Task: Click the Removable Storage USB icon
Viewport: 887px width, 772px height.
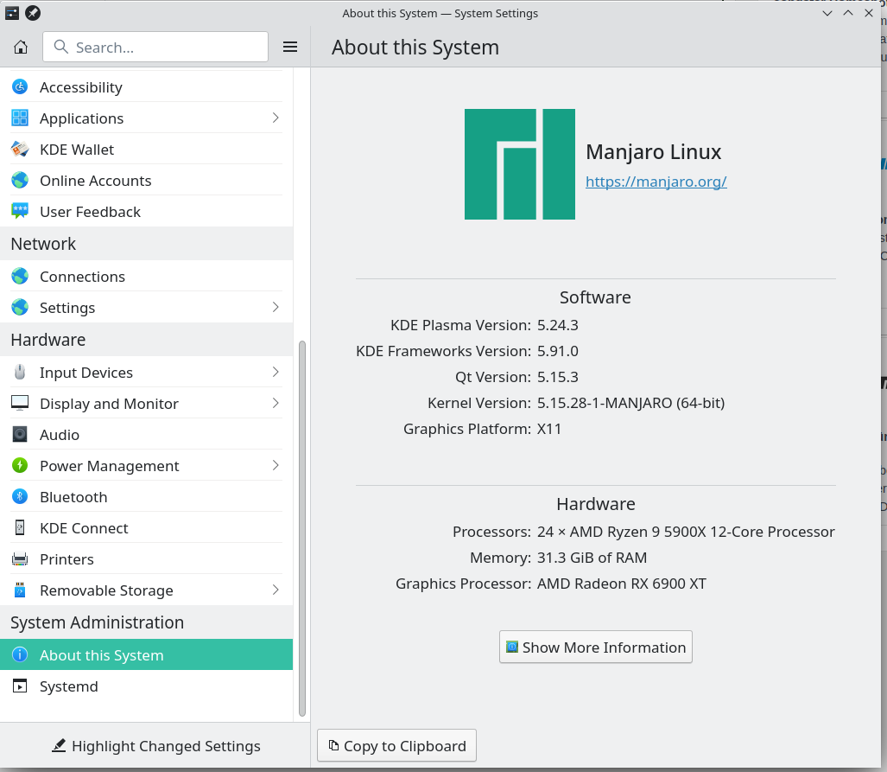Action: [20, 590]
